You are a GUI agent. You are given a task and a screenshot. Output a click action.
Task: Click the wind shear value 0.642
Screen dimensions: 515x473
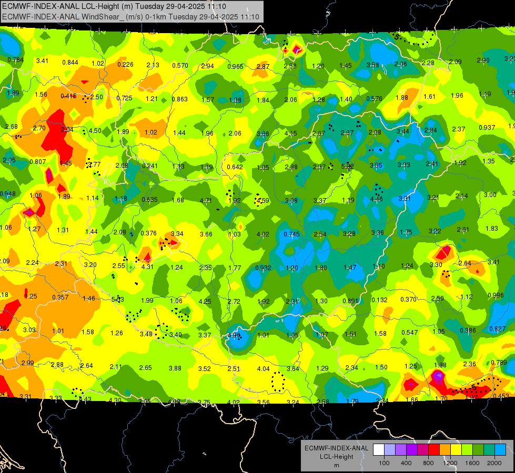click(x=235, y=167)
